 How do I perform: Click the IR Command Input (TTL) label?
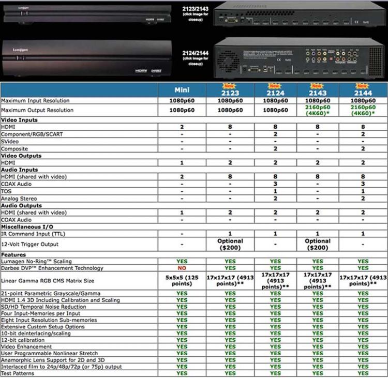tap(33, 234)
